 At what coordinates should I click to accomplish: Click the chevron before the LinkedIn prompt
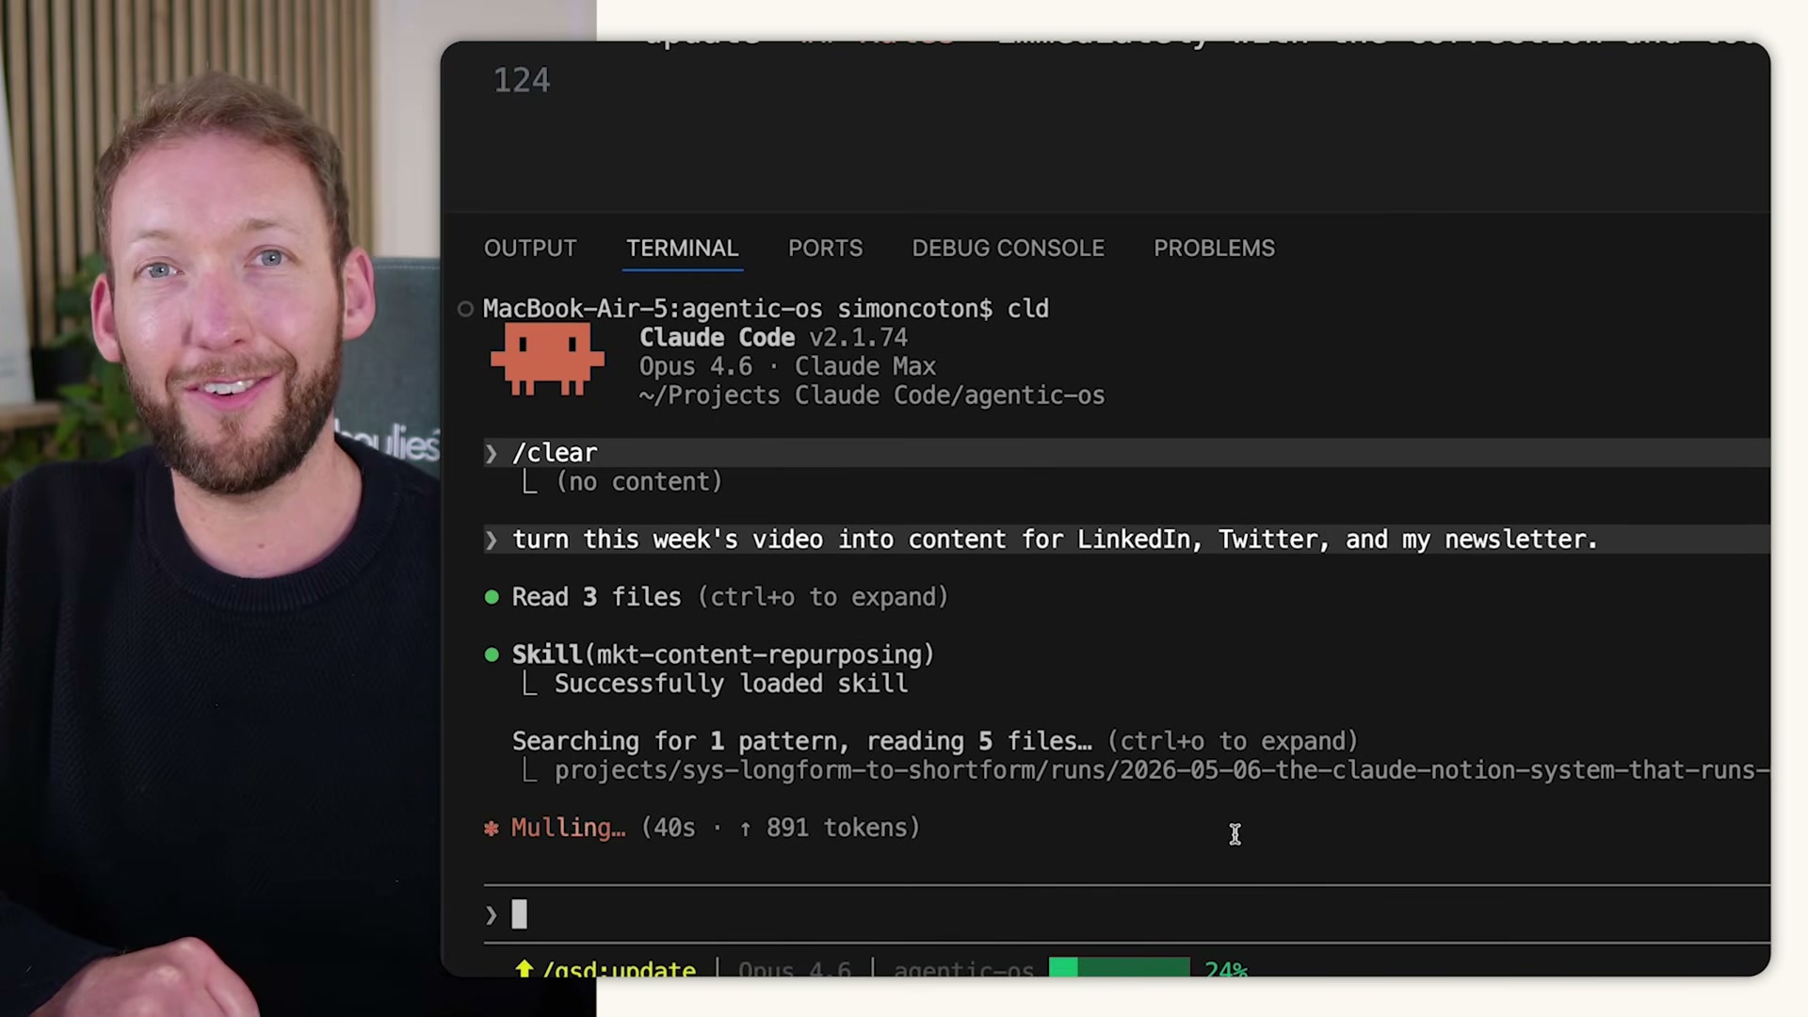(491, 540)
